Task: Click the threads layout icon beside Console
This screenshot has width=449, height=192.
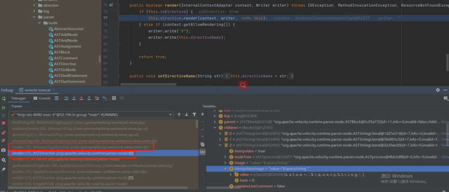Action: coord(57,98)
